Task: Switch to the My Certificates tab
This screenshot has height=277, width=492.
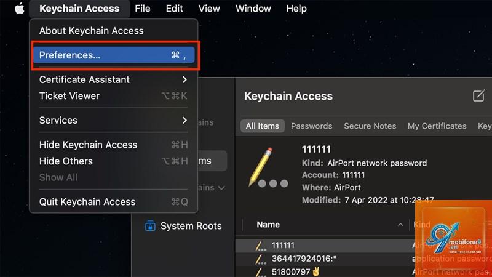Action: pyautogui.click(x=437, y=126)
